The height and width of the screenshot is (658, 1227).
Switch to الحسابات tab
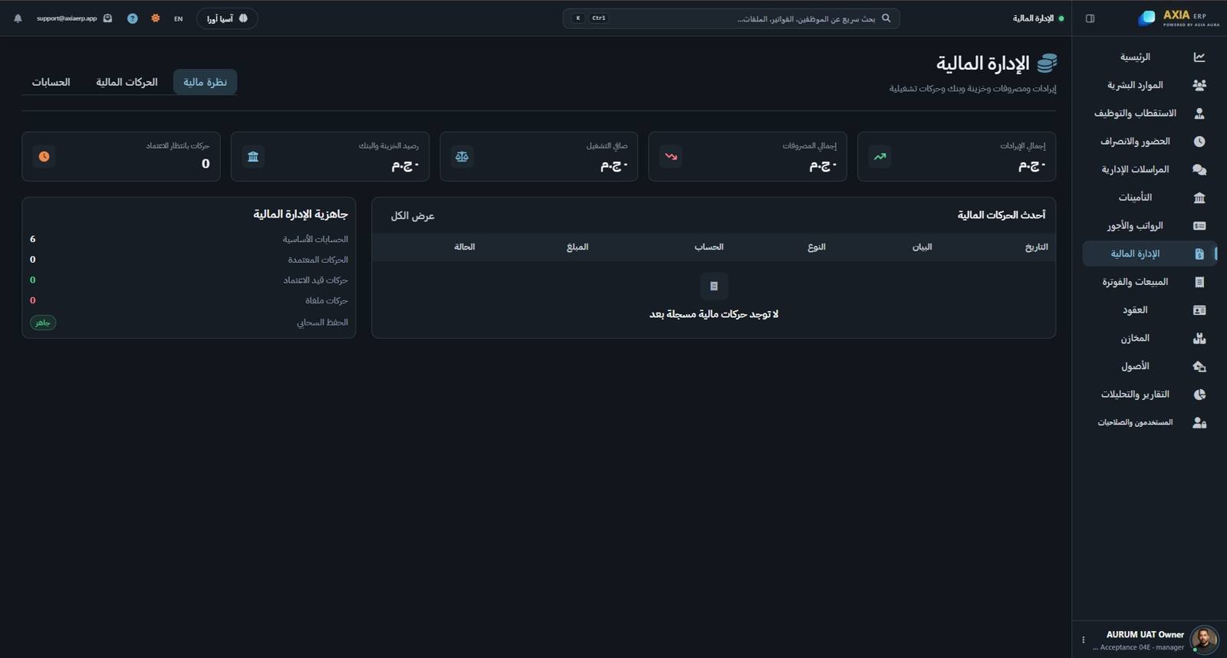pos(51,82)
